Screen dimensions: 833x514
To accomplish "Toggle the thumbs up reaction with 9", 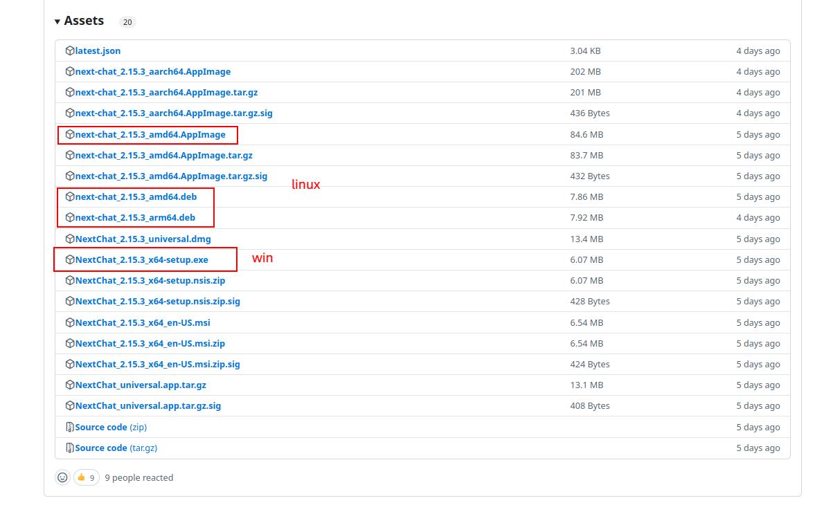I will pos(87,477).
